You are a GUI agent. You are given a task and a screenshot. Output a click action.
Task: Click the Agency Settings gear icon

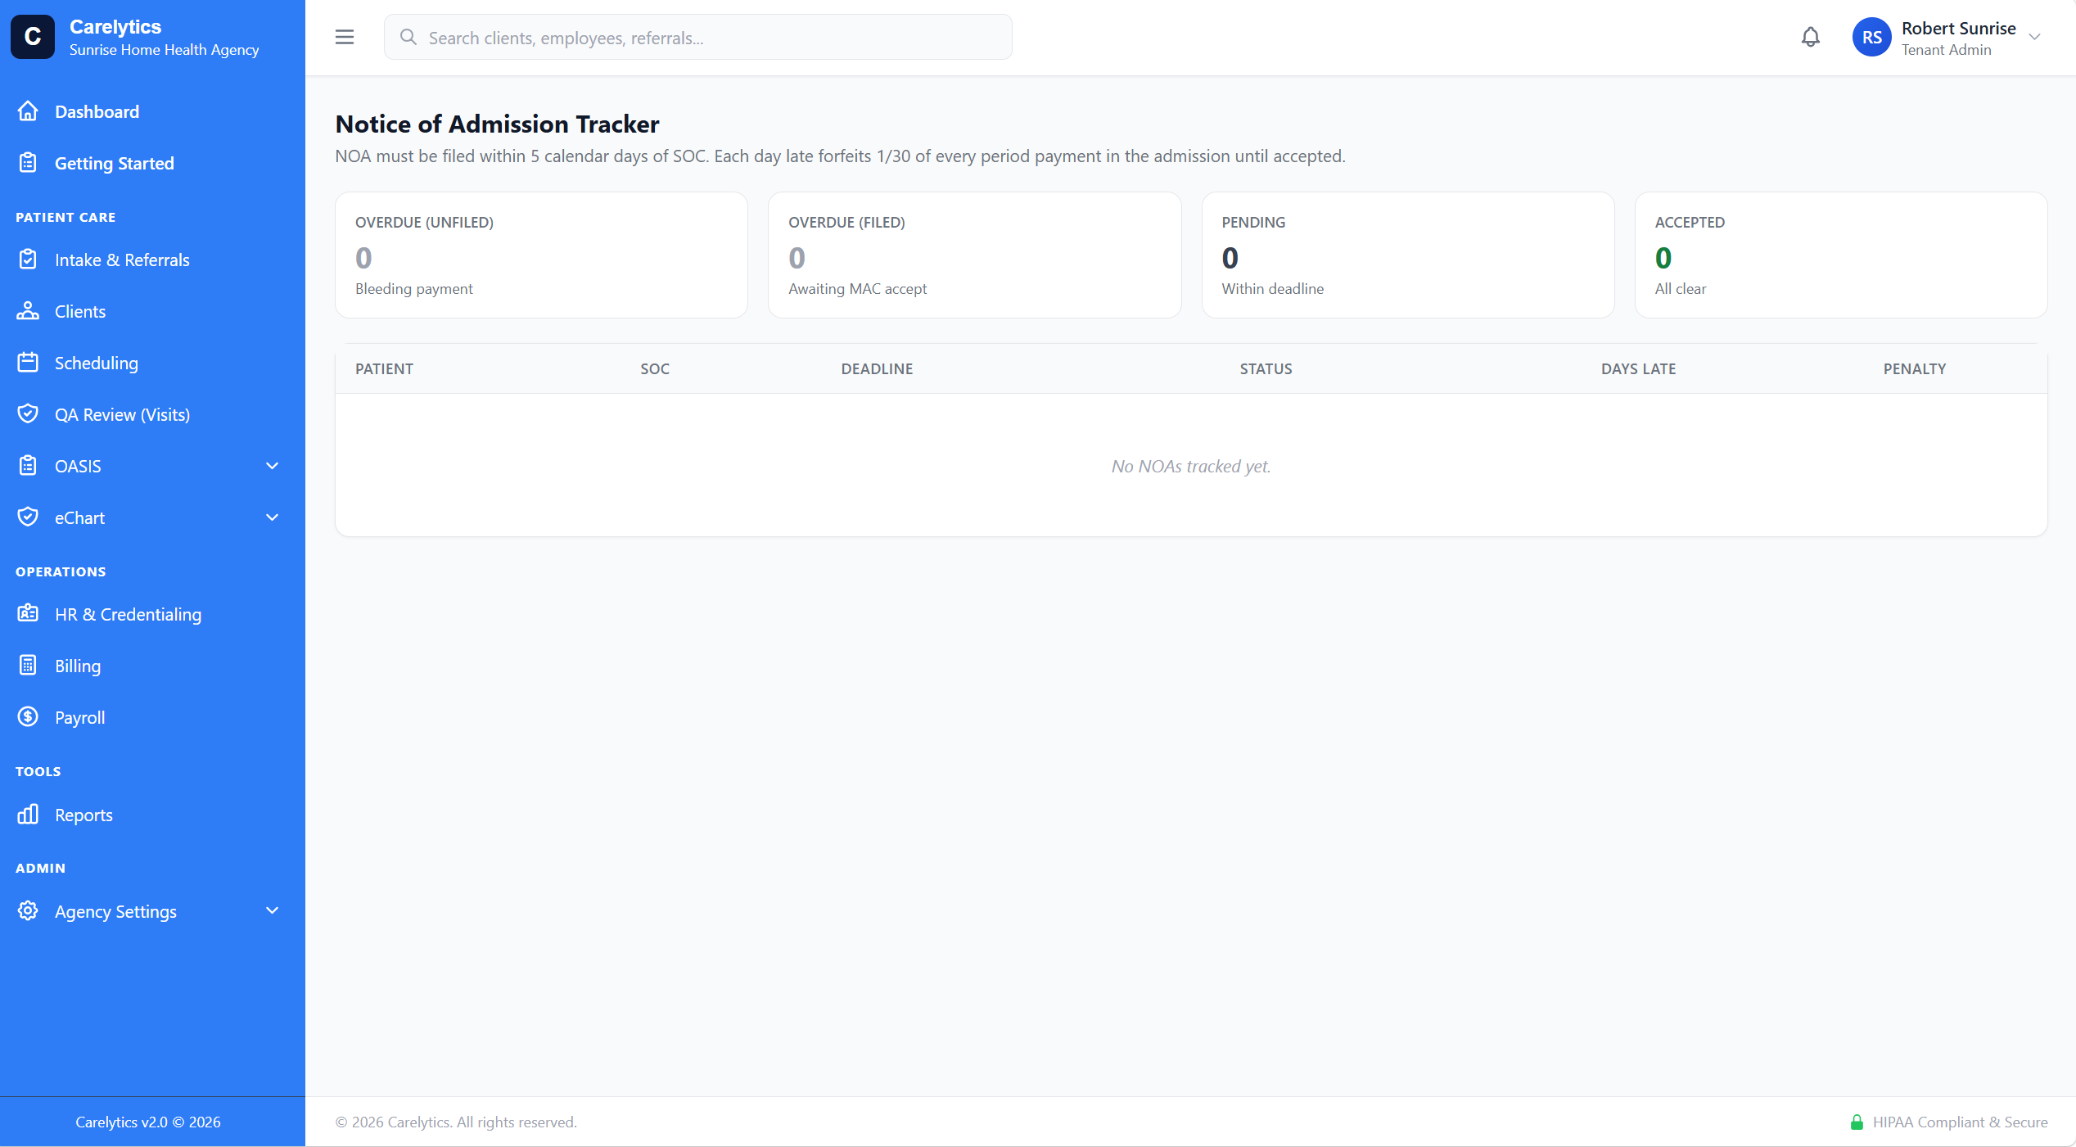pos(28,911)
